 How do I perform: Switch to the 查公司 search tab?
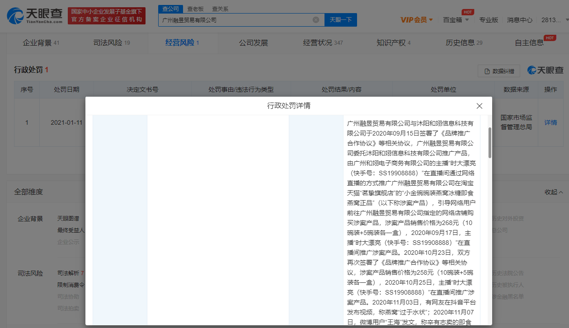tap(170, 9)
